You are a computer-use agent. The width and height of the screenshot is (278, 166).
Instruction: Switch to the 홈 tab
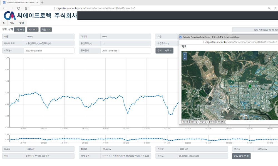pyautogui.click(x=4, y=23)
